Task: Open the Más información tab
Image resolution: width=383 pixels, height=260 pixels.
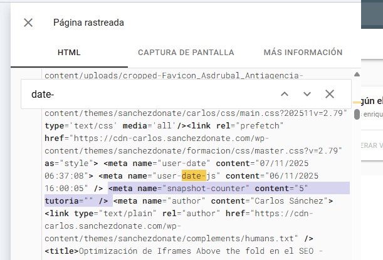Action: [x=303, y=53]
